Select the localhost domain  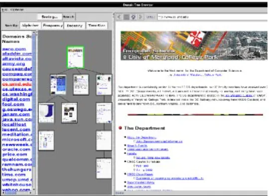pyautogui.click(x=14, y=124)
